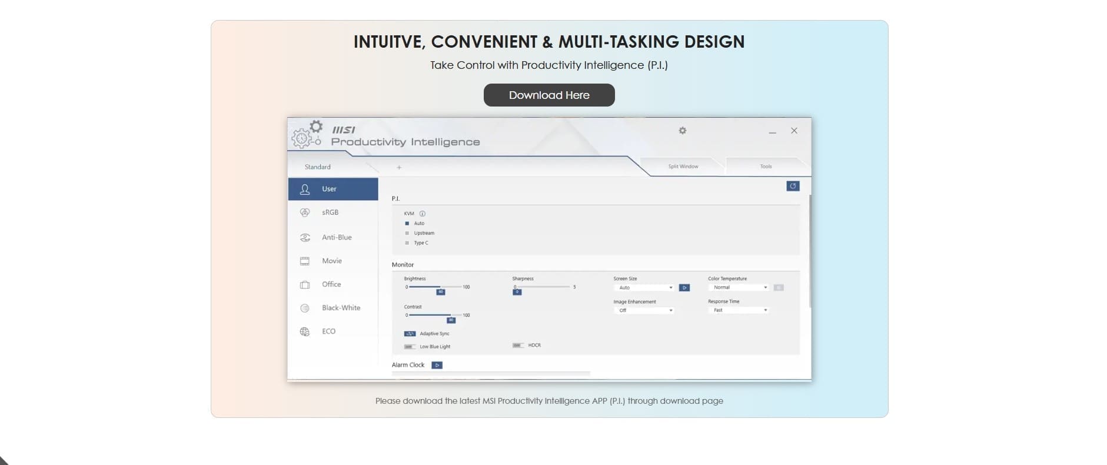Screen dimensions: 1107x465
Task: Toggle the Adaptive Sync switch
Action: 410,334
